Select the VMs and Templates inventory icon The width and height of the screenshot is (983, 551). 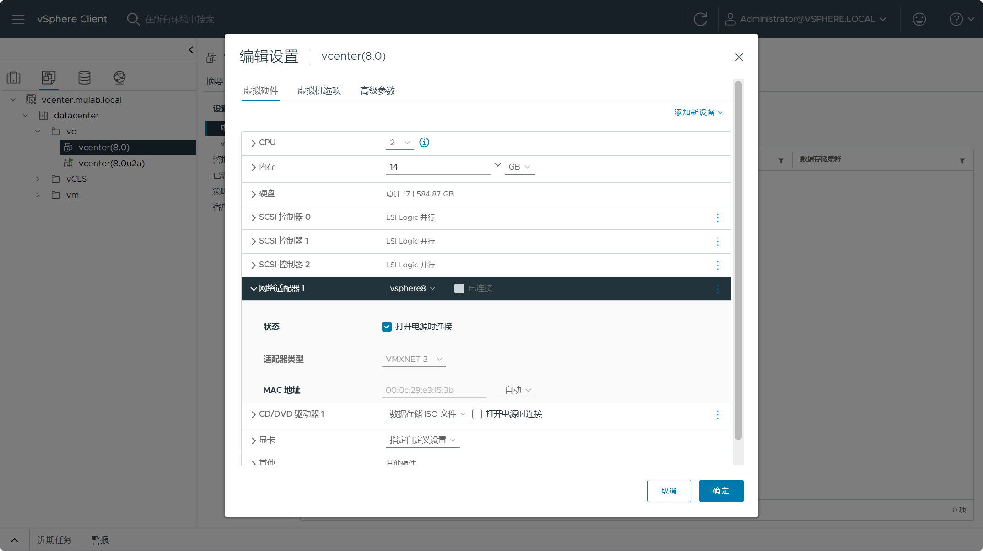pyautogui.click(x=49, y=77)
